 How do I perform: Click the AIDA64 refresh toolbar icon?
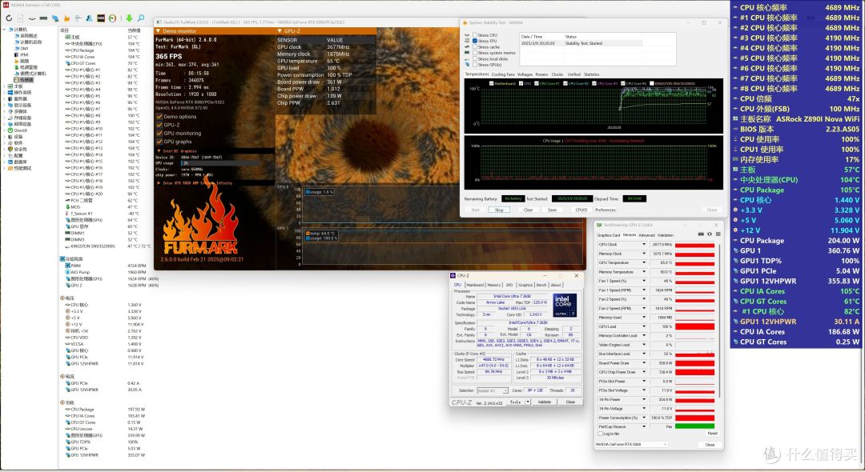click(x=9, y=18)
